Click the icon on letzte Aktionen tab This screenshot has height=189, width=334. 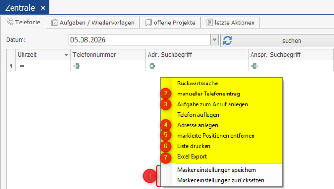(209, 23)
